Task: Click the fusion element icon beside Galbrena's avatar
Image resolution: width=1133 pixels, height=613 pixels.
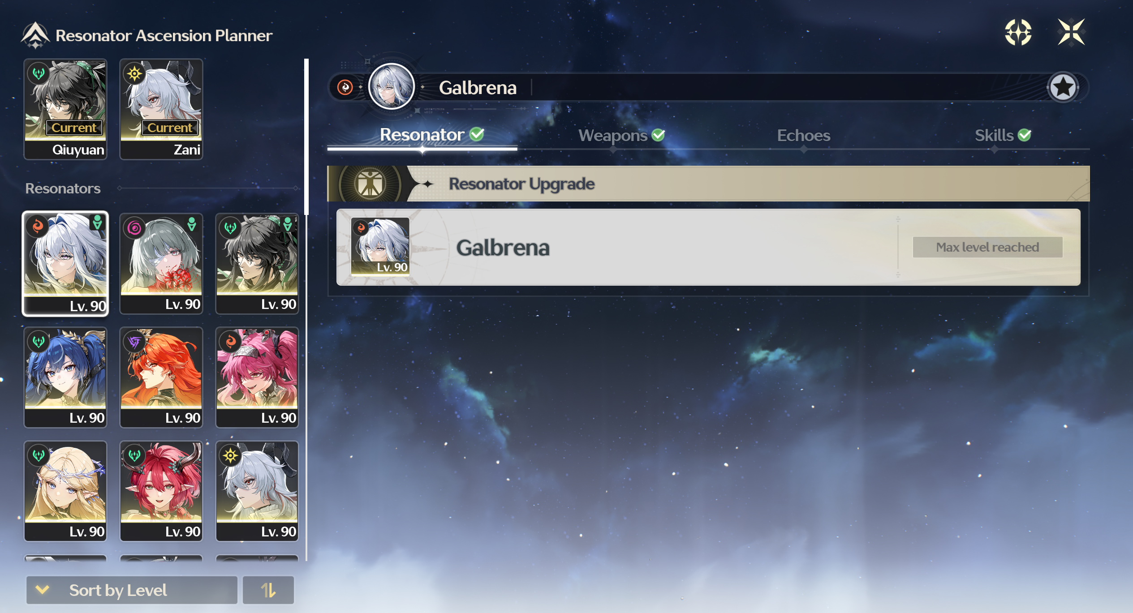Action: click(345, 87)
